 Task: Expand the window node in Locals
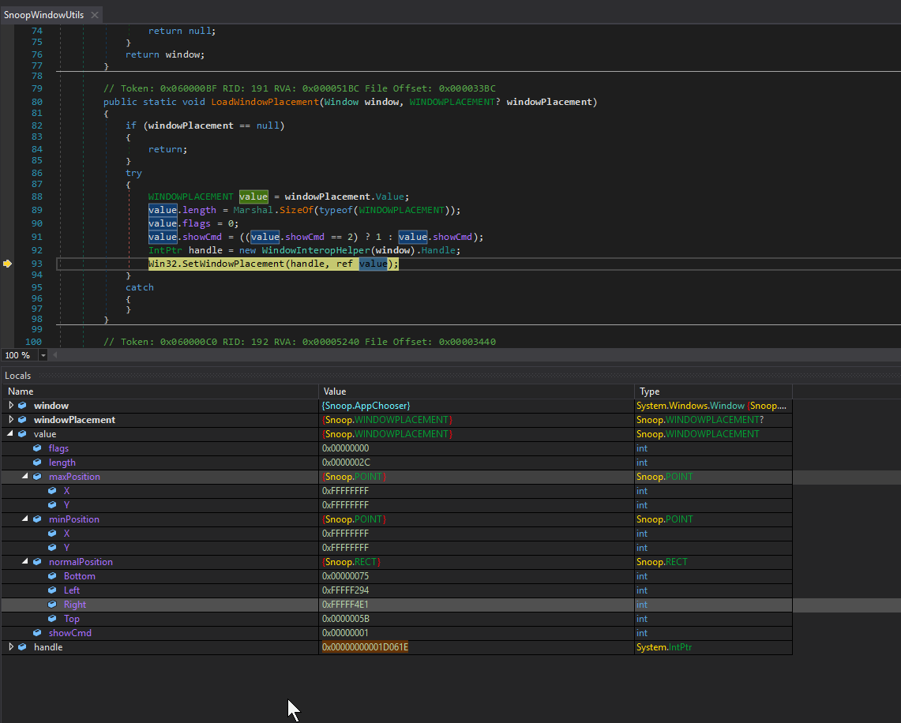10,405
